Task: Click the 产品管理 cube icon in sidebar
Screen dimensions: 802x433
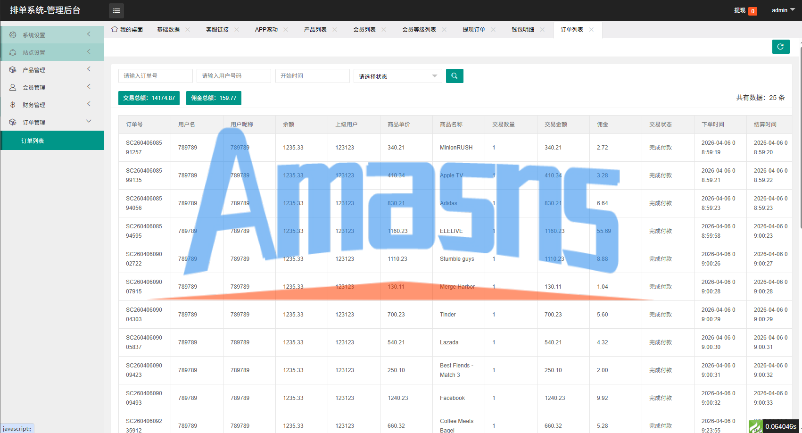Action: (x=13, y=70)
